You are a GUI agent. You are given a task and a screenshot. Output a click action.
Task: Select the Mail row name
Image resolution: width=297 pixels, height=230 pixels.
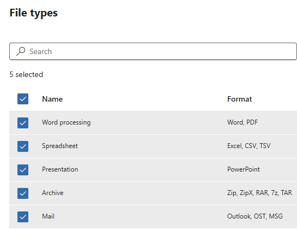coord(48,216)
